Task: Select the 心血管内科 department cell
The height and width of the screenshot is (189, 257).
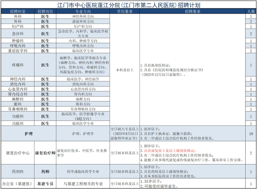Action: coord(18,89)
